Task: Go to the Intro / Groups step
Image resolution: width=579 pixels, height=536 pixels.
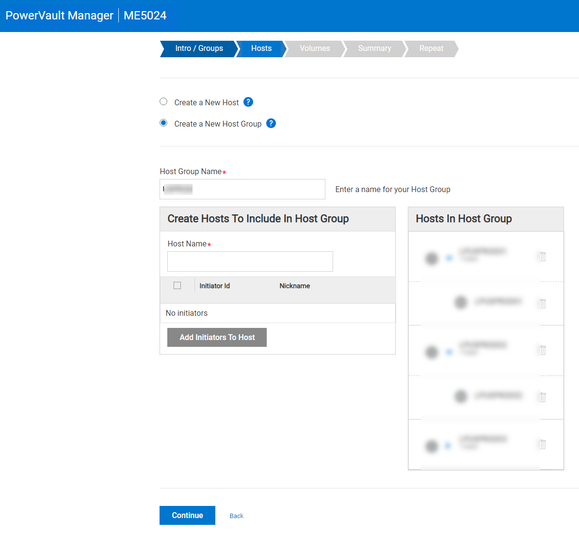Action: (x=199, y=49)
